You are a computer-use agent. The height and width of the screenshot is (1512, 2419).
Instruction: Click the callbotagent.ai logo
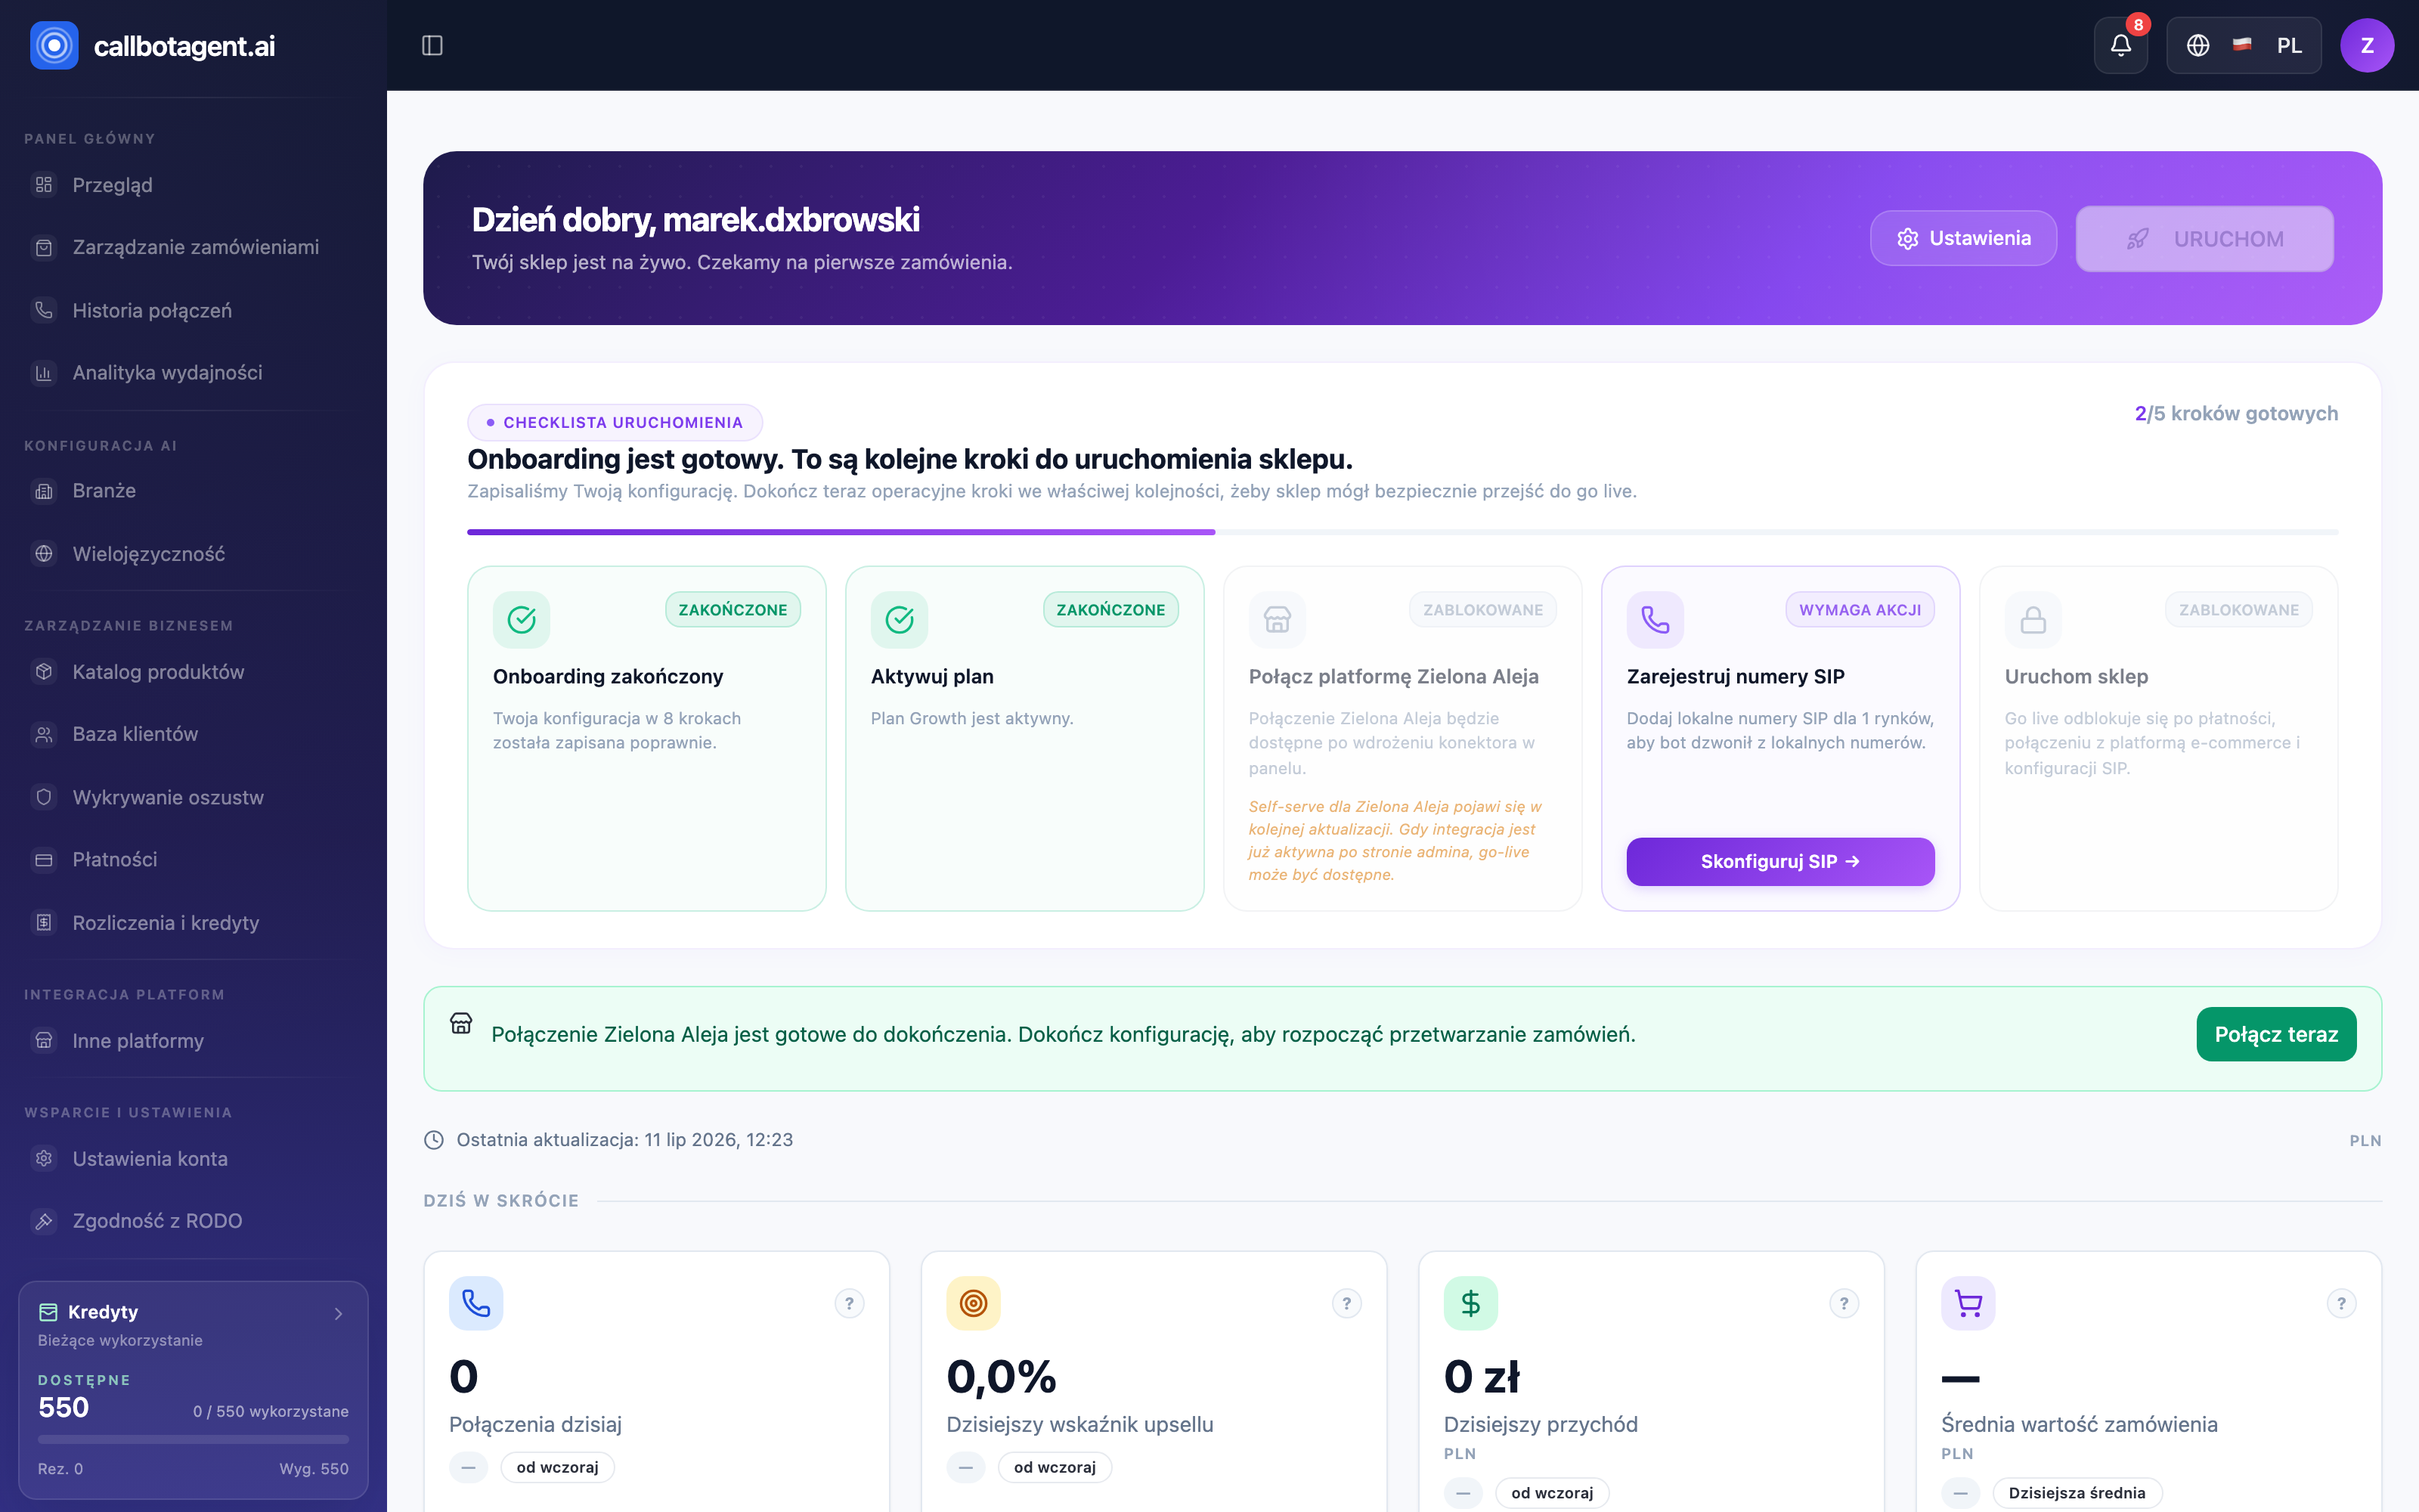point(153,45)
